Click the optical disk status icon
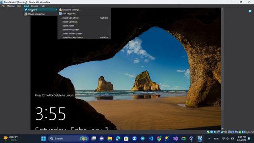 212,132
